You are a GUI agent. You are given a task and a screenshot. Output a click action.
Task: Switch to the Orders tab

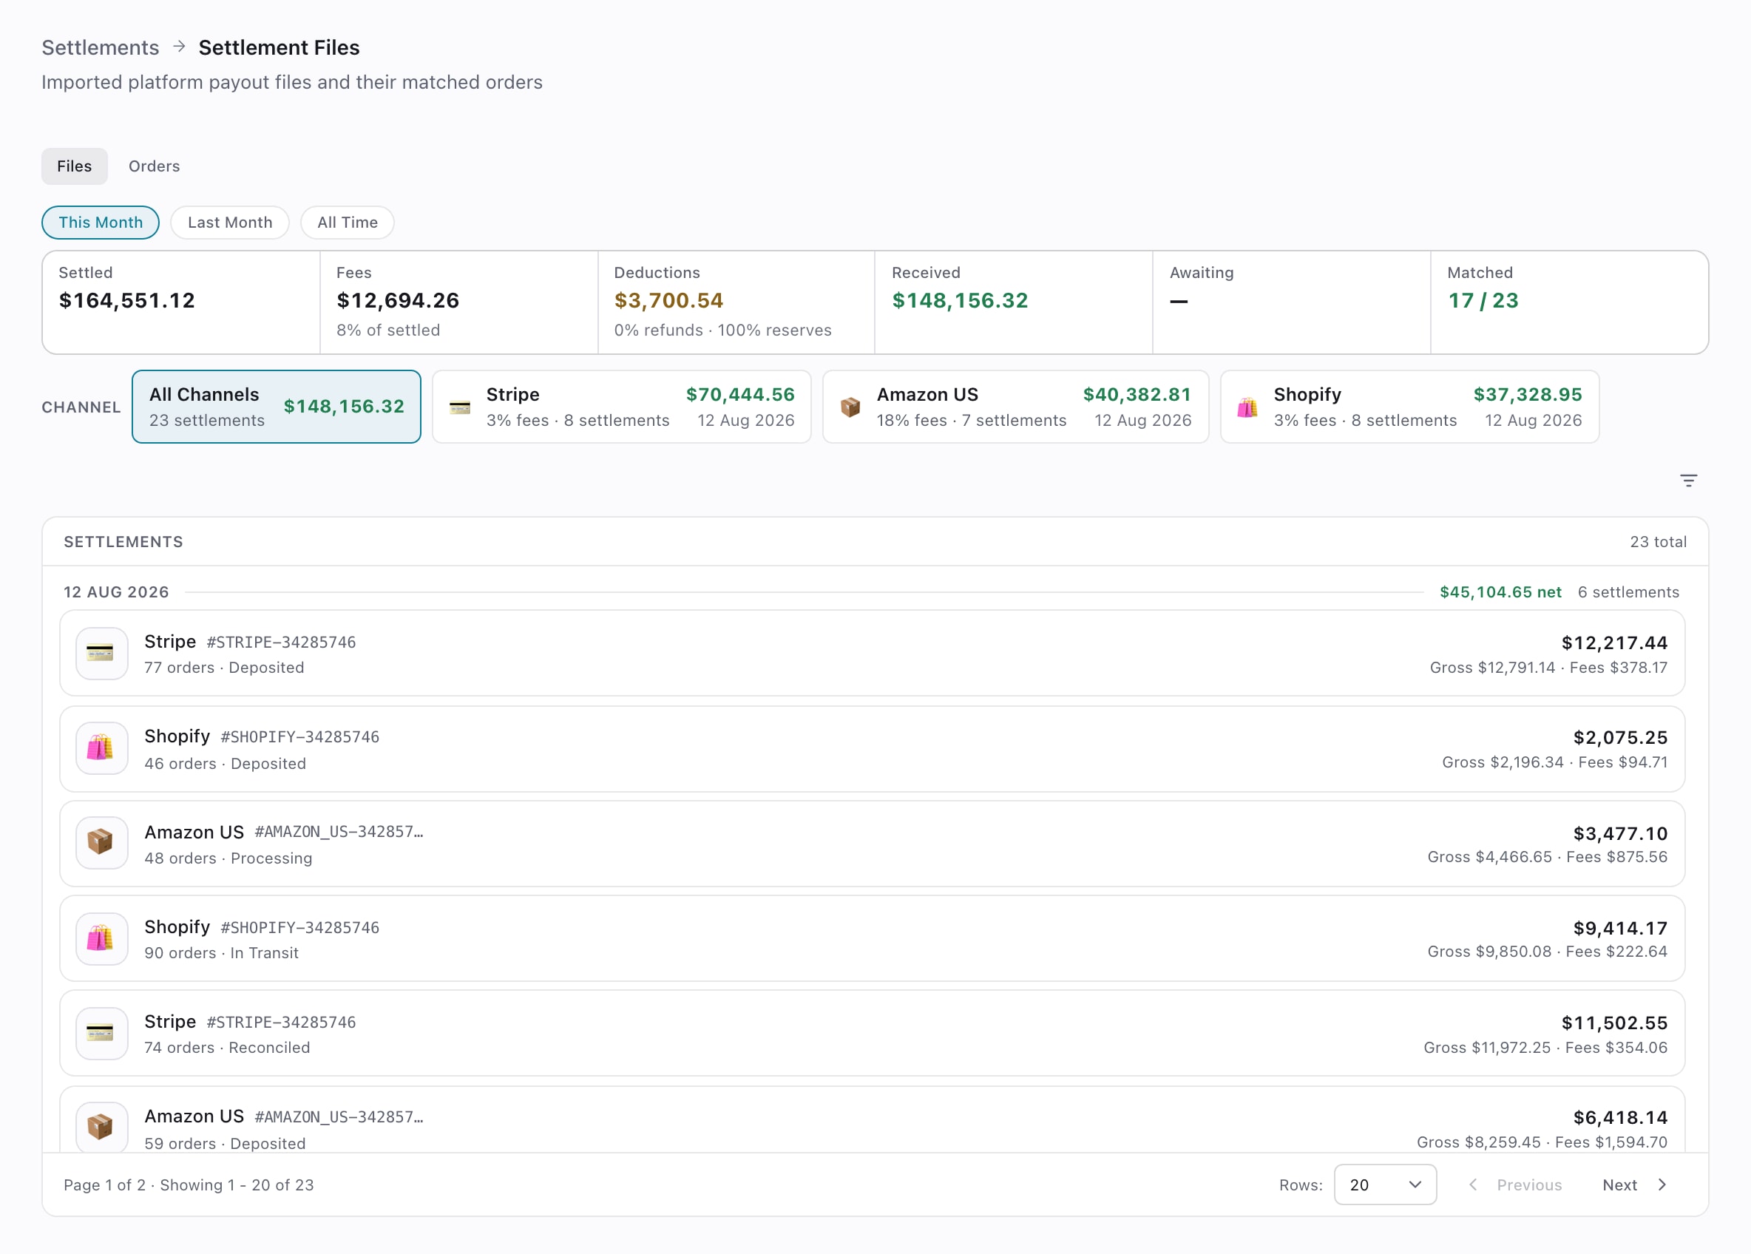pos(154,166)
